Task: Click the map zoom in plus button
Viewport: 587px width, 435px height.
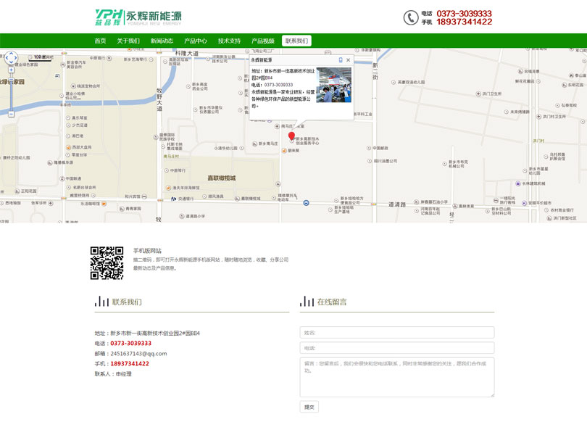Action: [11, 70]
